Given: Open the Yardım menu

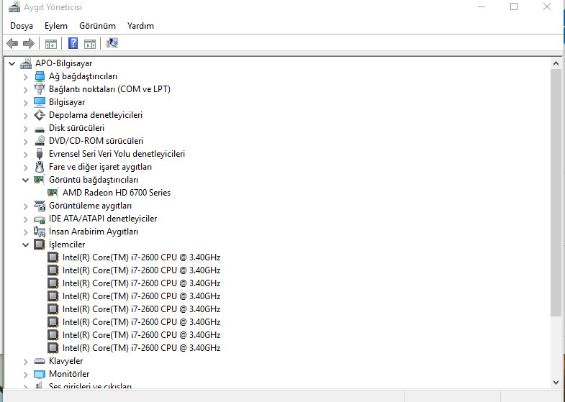Looking at the screenshot, I should [140, 26].
